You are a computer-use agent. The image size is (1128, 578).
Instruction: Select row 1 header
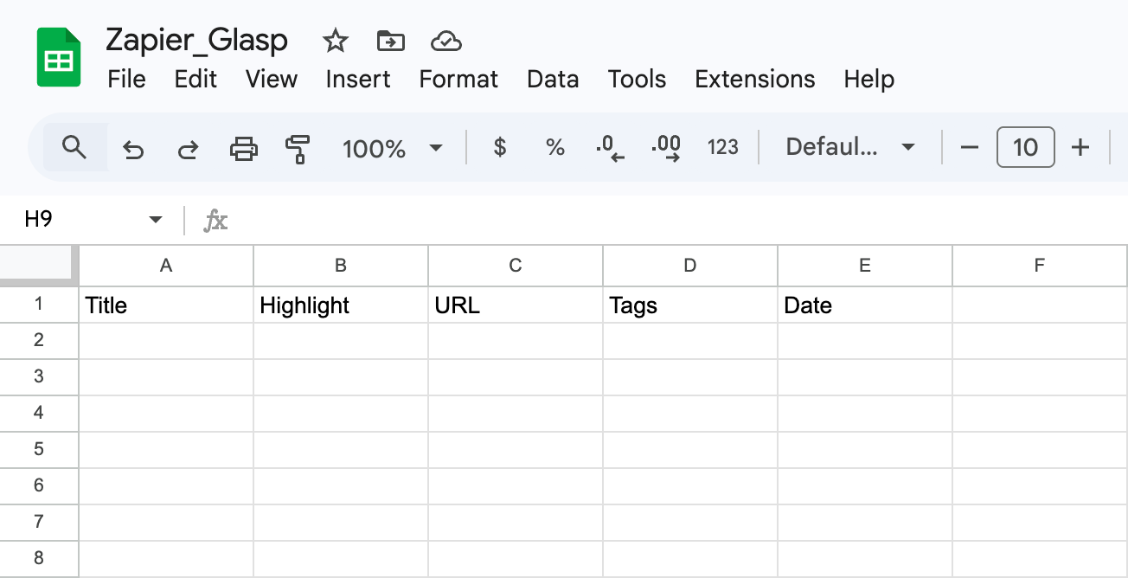pos(39,305)
